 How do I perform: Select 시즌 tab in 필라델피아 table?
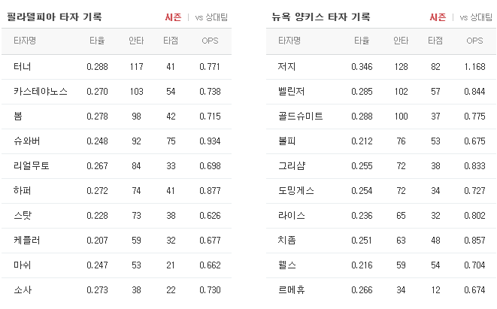173,17
